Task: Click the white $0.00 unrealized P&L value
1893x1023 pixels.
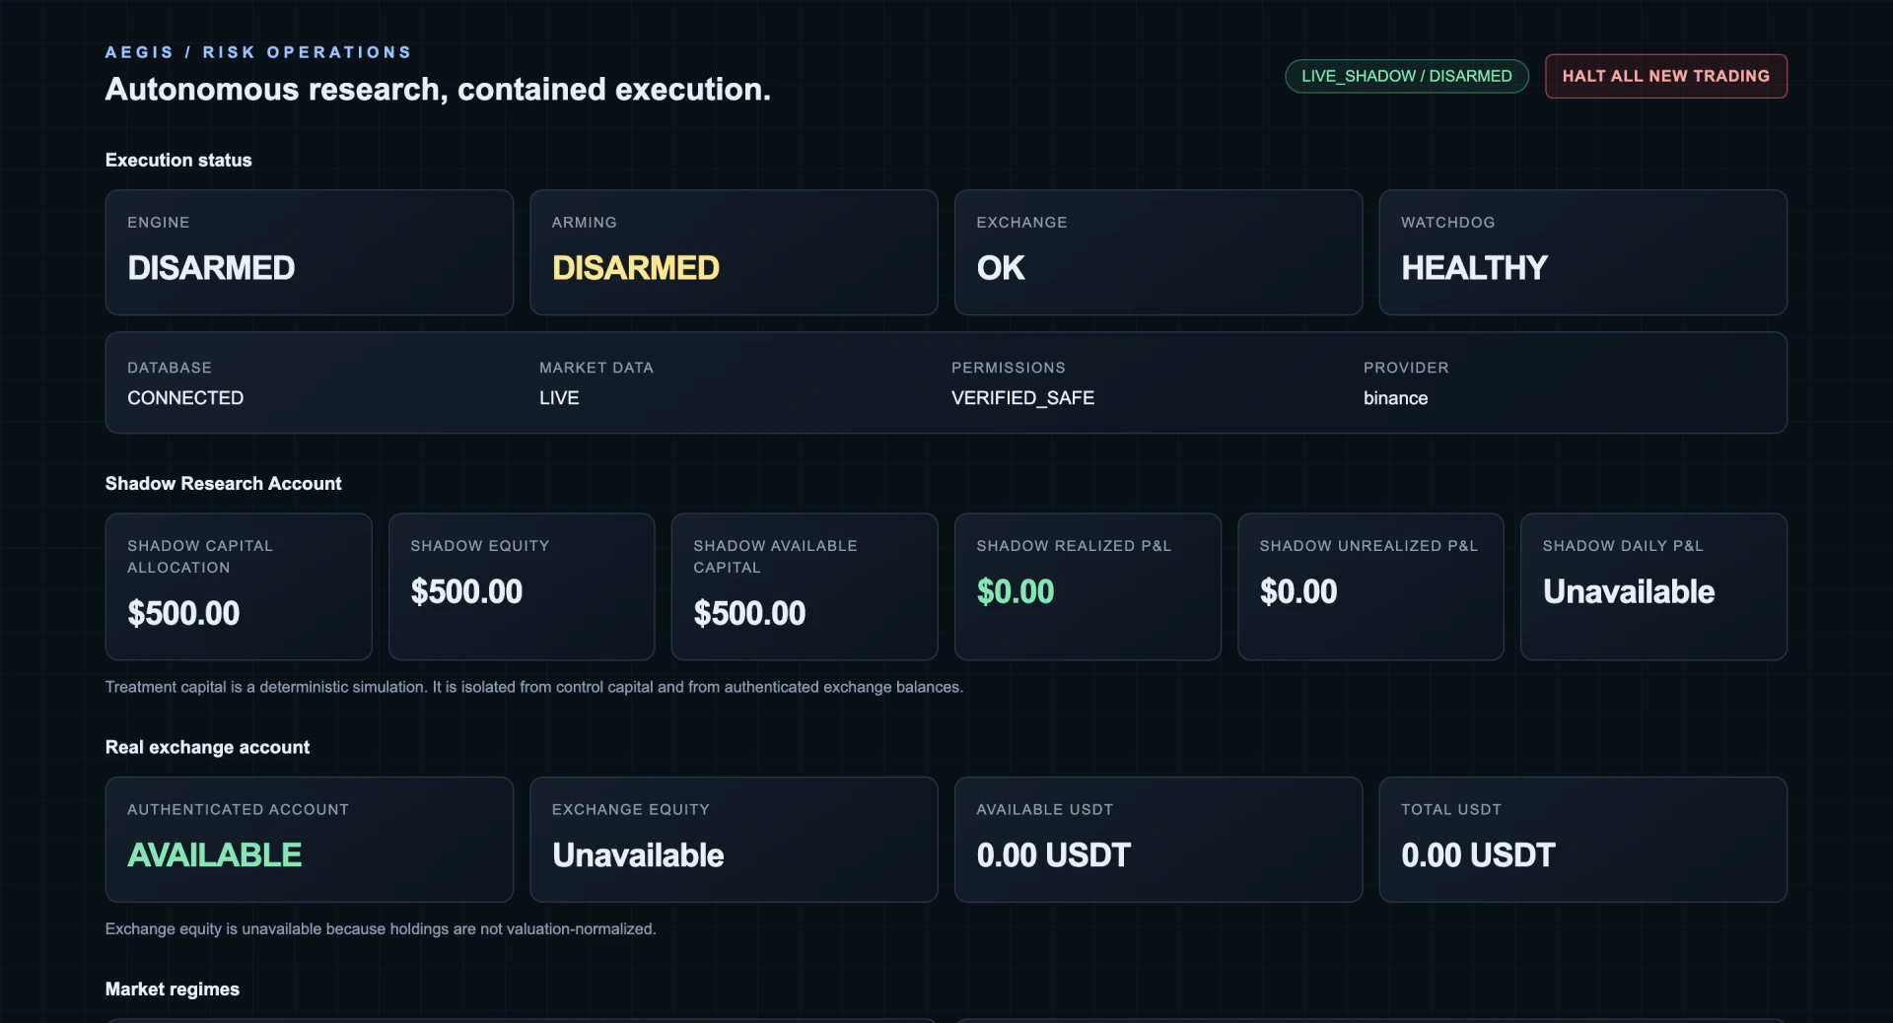Action: tap(1298, 591)
